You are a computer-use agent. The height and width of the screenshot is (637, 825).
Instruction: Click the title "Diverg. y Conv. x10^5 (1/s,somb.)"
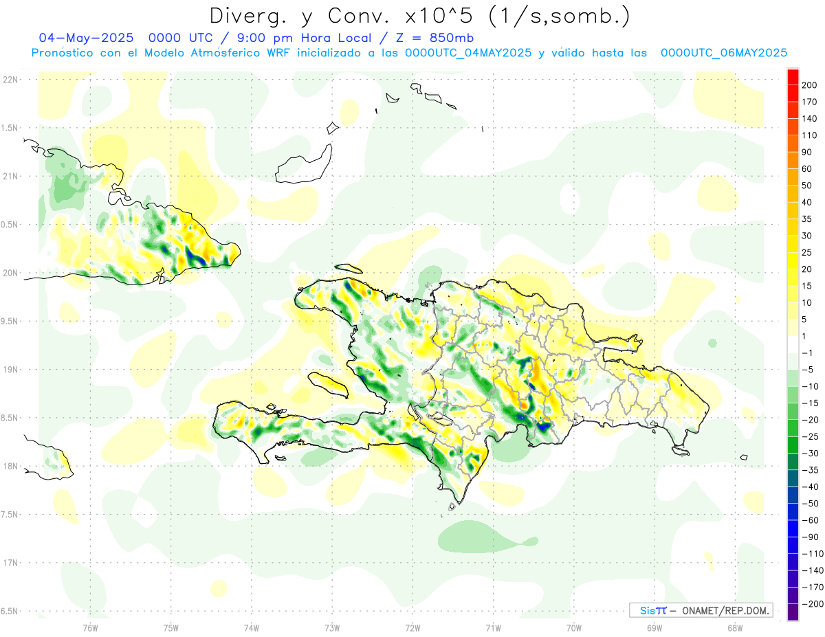pyautogui.click(x=419, y=15)
